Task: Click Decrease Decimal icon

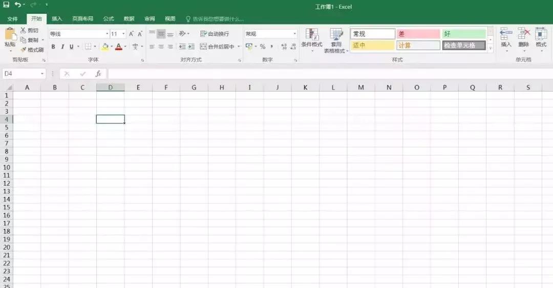Action: coord(293,47)
